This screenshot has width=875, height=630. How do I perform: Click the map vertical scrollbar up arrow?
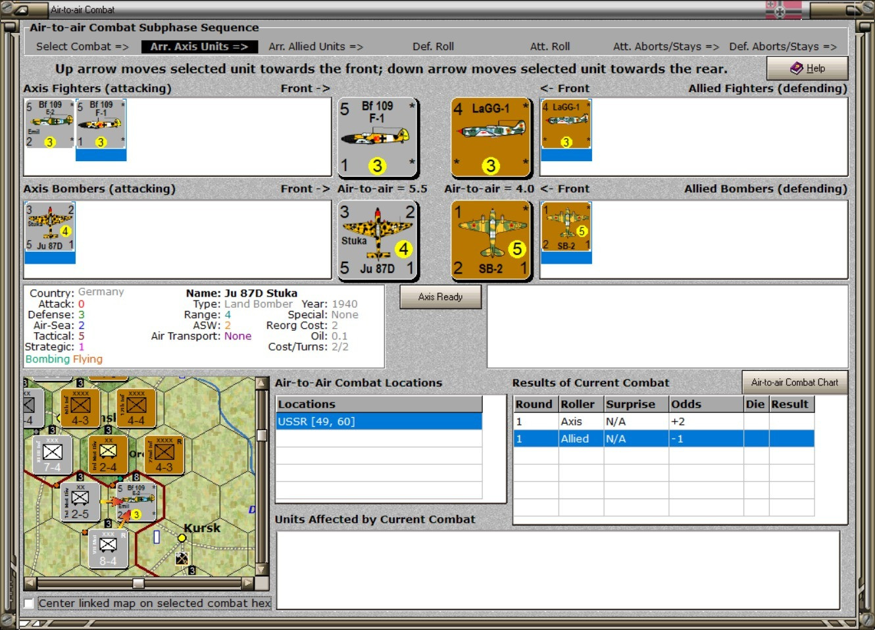(x=262, y=383)
